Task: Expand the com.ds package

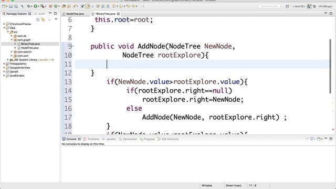Action: click(x=12, y=36)
